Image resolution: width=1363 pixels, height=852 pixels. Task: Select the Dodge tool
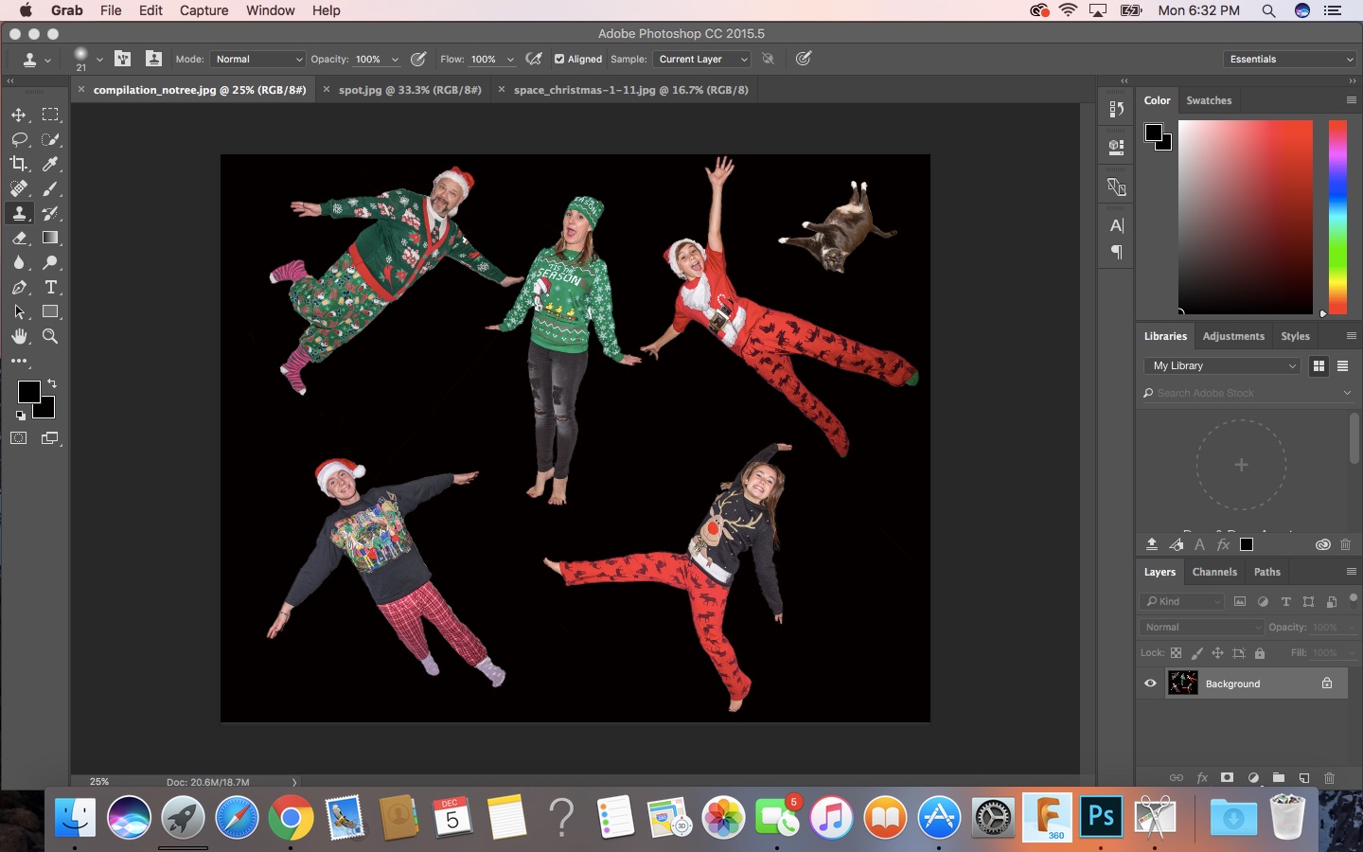[50, 262]
